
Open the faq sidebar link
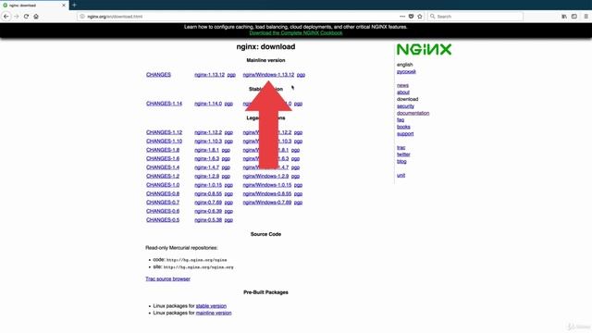tap(401, 120)
